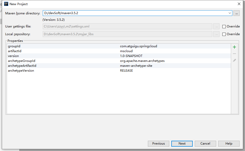This screenshot has width=245, height=151.
Task: Click the pencil edit property icon
Action: (x=234, y=60)
